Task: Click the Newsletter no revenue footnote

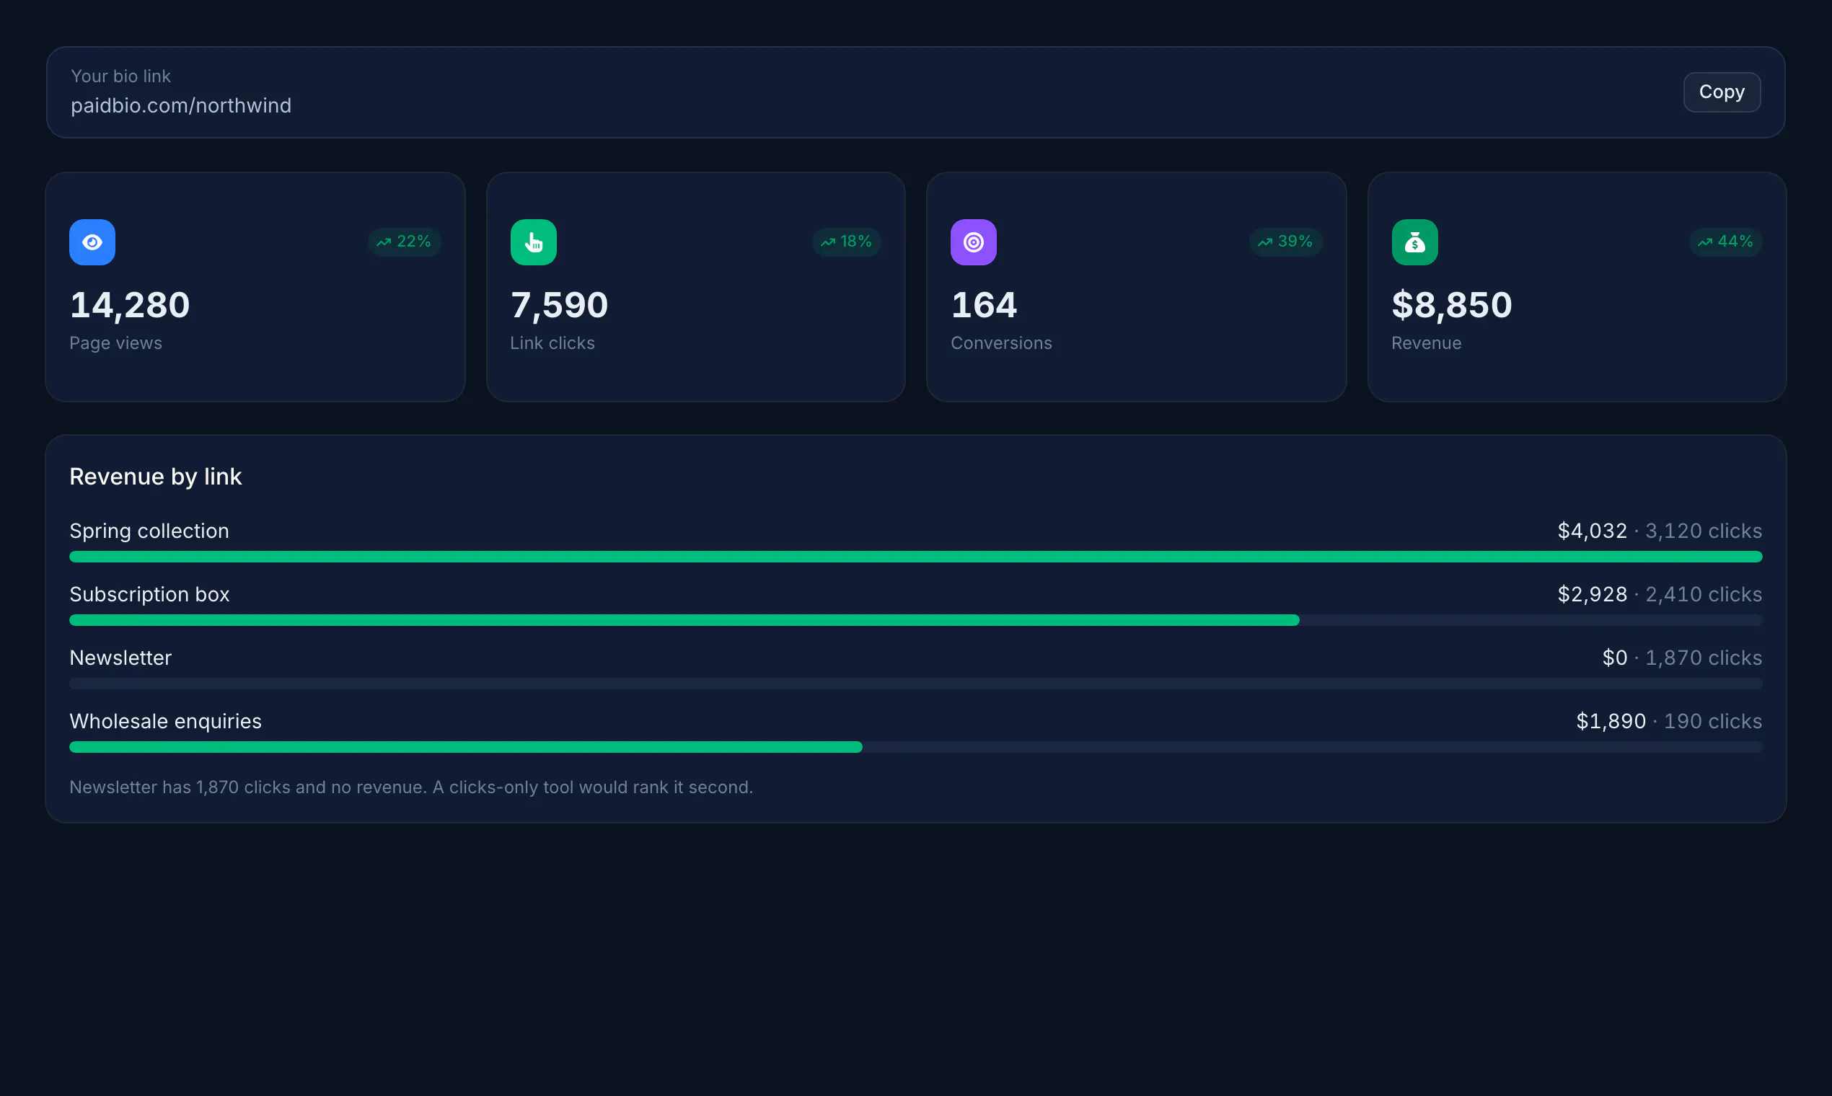Action: (x=411, y=787)
